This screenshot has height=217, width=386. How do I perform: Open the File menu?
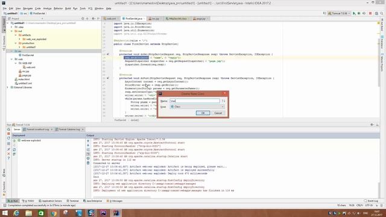click(x=5, y=8)
